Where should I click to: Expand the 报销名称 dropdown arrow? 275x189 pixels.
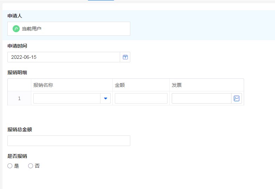click(x=105, y=99)
